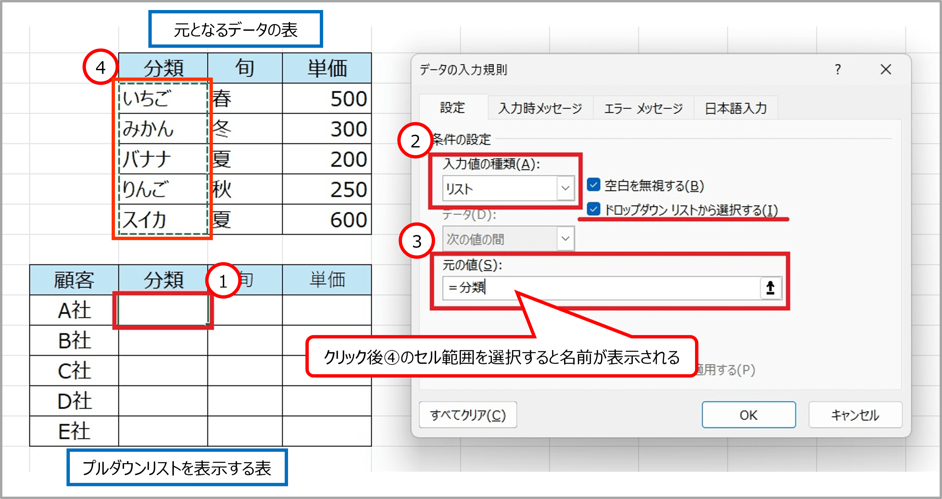Screen dimensions: 942x499
Task: Click the キャンセル button
Action: coord(855,415)
